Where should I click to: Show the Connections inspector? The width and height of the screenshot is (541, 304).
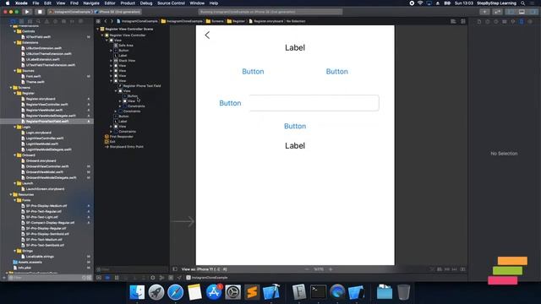[530, 21]
